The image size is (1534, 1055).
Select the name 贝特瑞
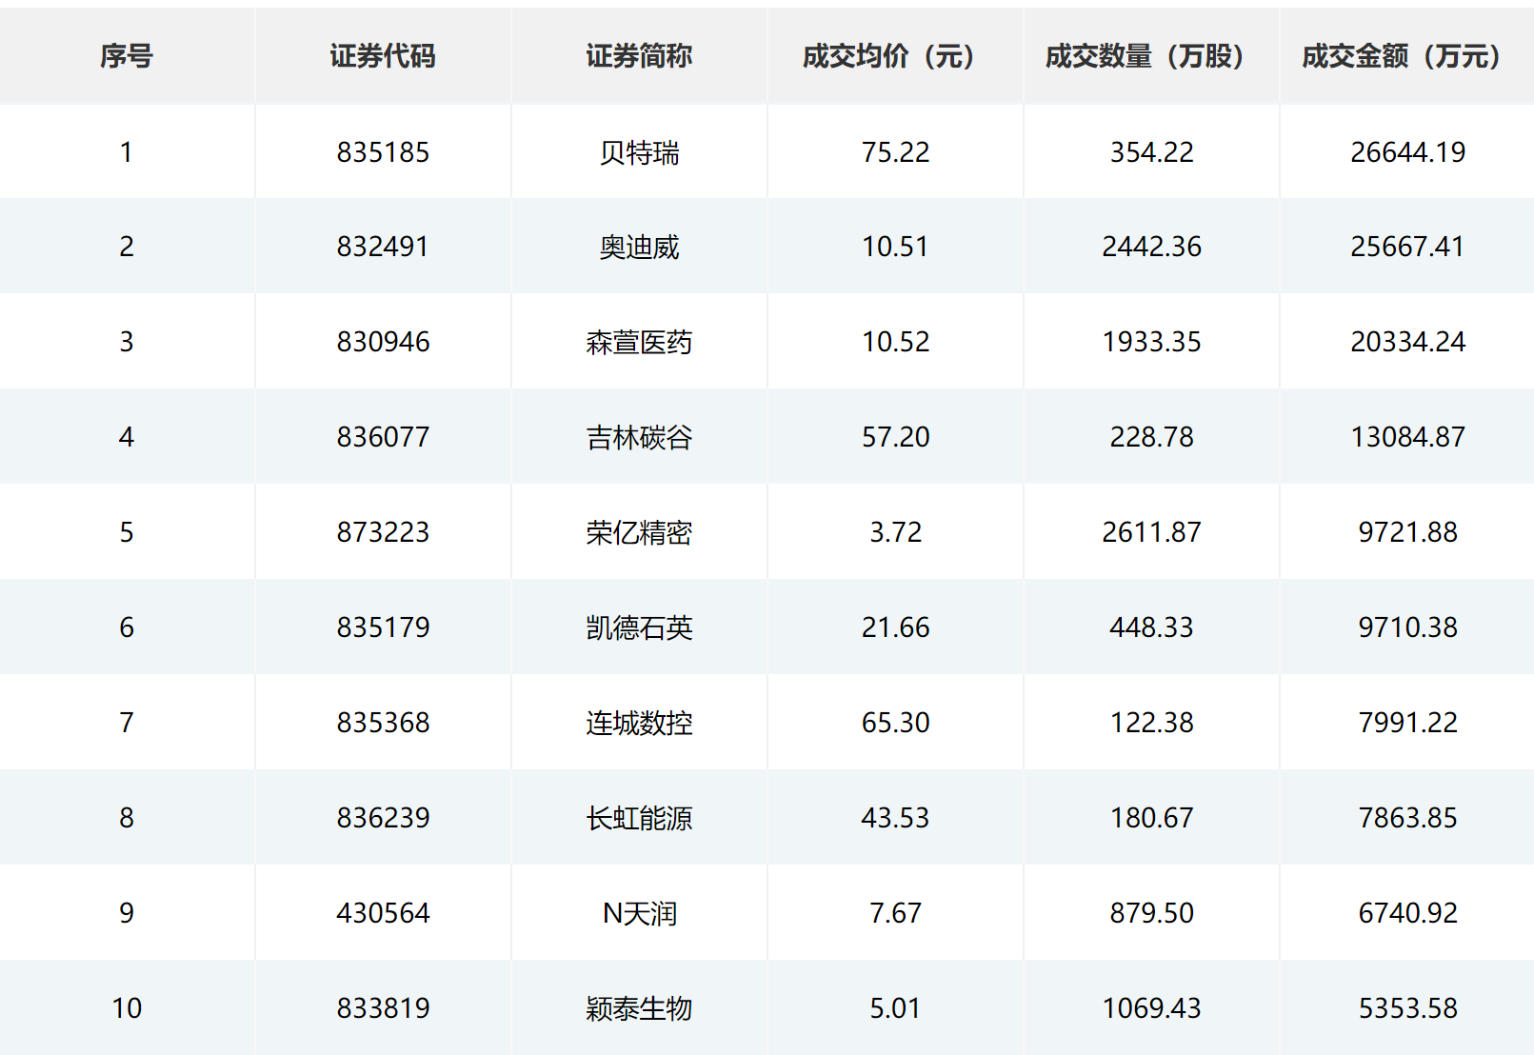(639, 152)
